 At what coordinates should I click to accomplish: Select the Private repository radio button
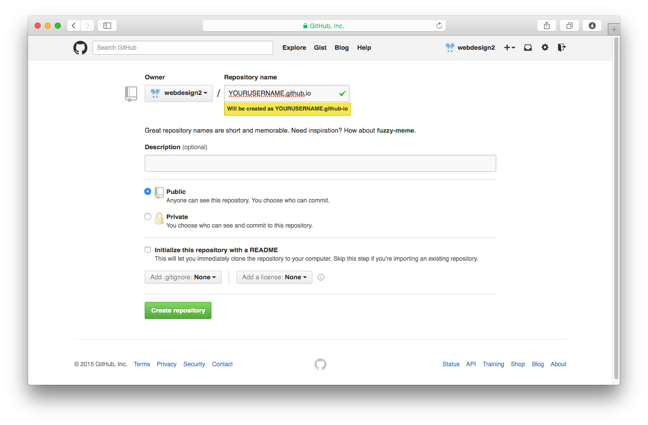148,216
